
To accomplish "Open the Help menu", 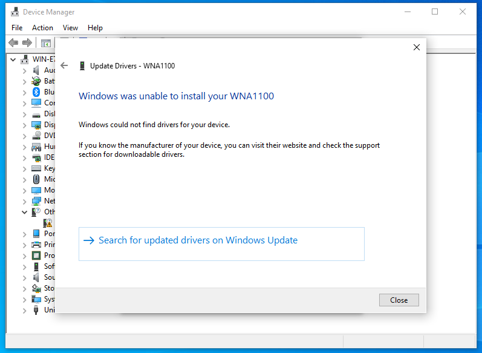I will (x=95, y=28).
